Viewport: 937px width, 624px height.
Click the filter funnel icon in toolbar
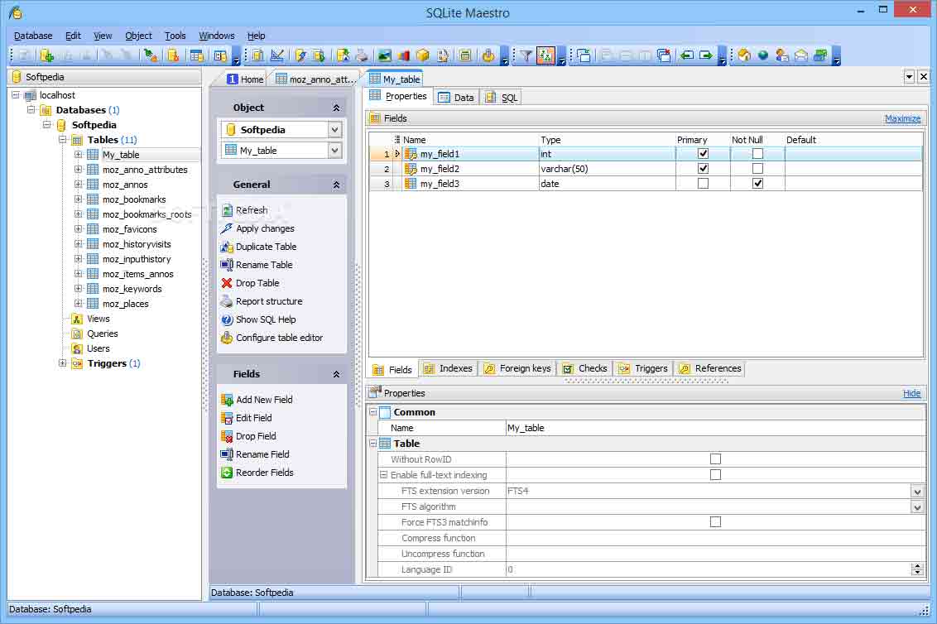point(525,55)
